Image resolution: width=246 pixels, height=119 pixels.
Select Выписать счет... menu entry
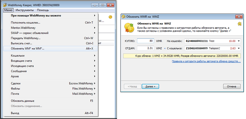coord(50,43)
